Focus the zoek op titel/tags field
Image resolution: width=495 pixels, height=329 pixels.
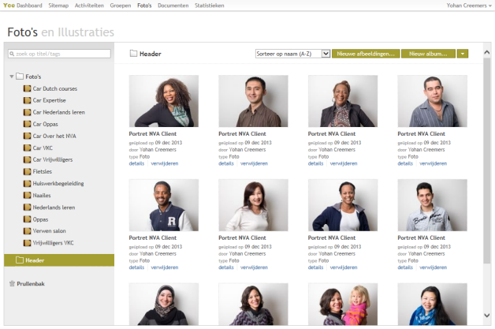[x=63, y=54]
